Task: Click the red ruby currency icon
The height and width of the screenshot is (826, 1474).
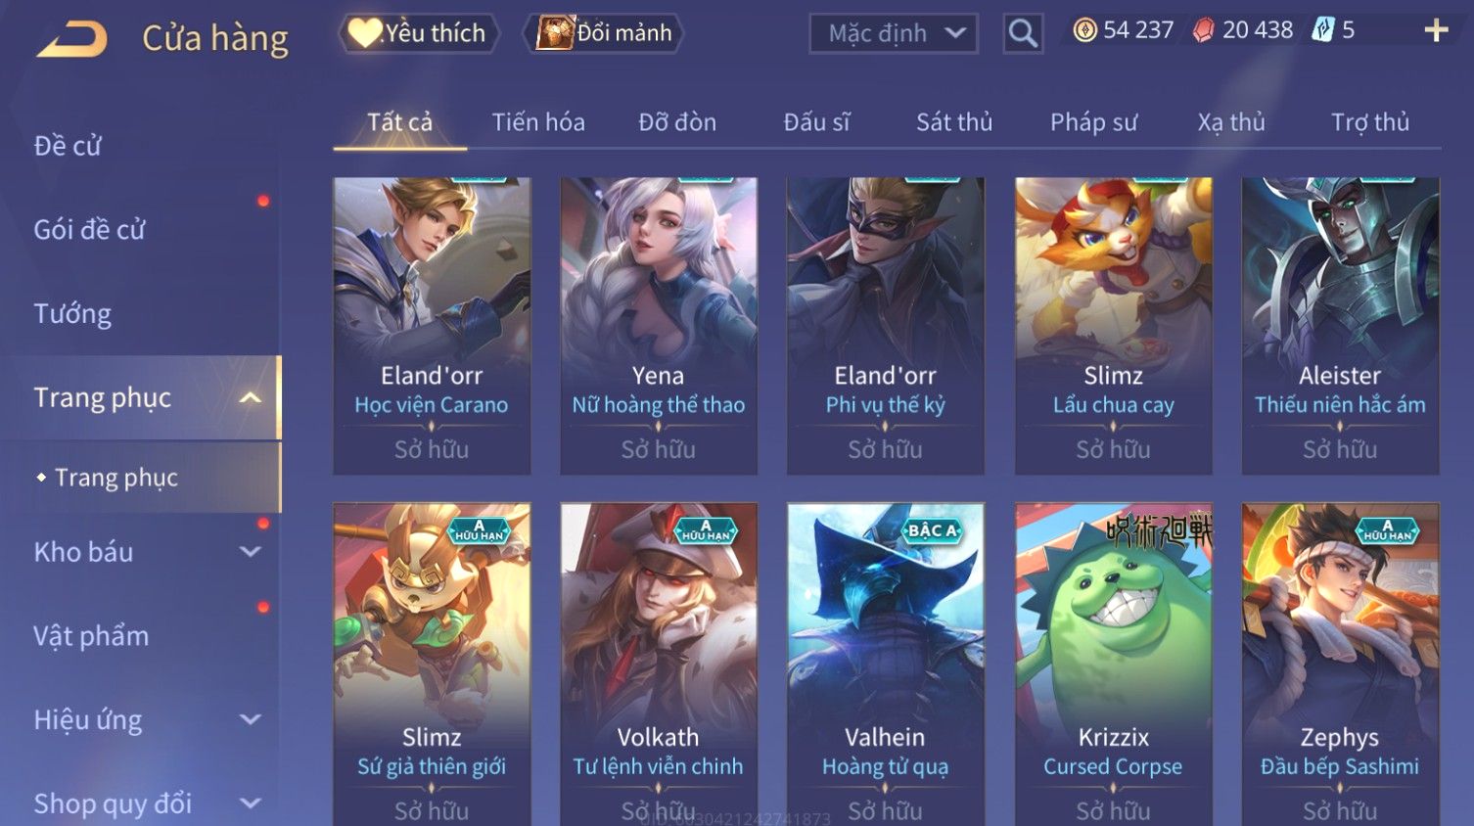Action: [1204, 30]
